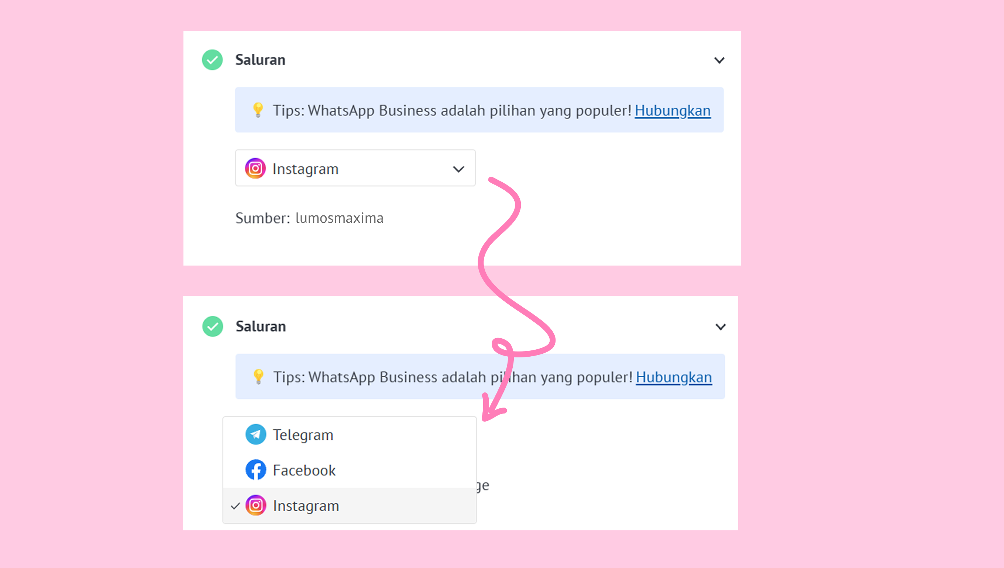Click the Instagram logo in the channel dropdown
The height and width of the screenshot is (568, 1004).
tap(255, 169)
